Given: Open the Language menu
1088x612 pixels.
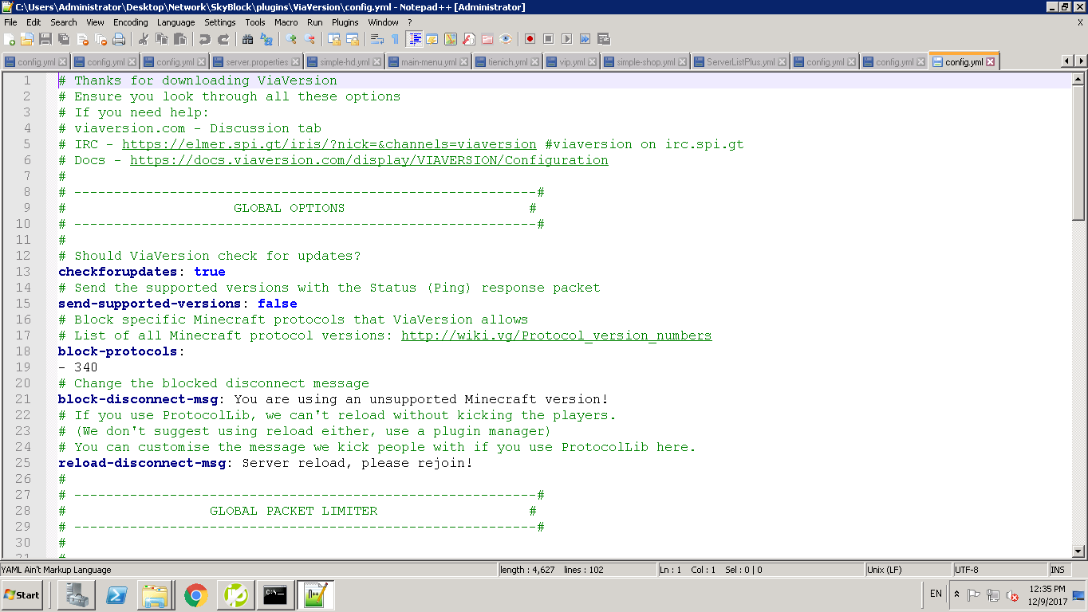Looking at the screenshot, I should click(x=175, y=22).
